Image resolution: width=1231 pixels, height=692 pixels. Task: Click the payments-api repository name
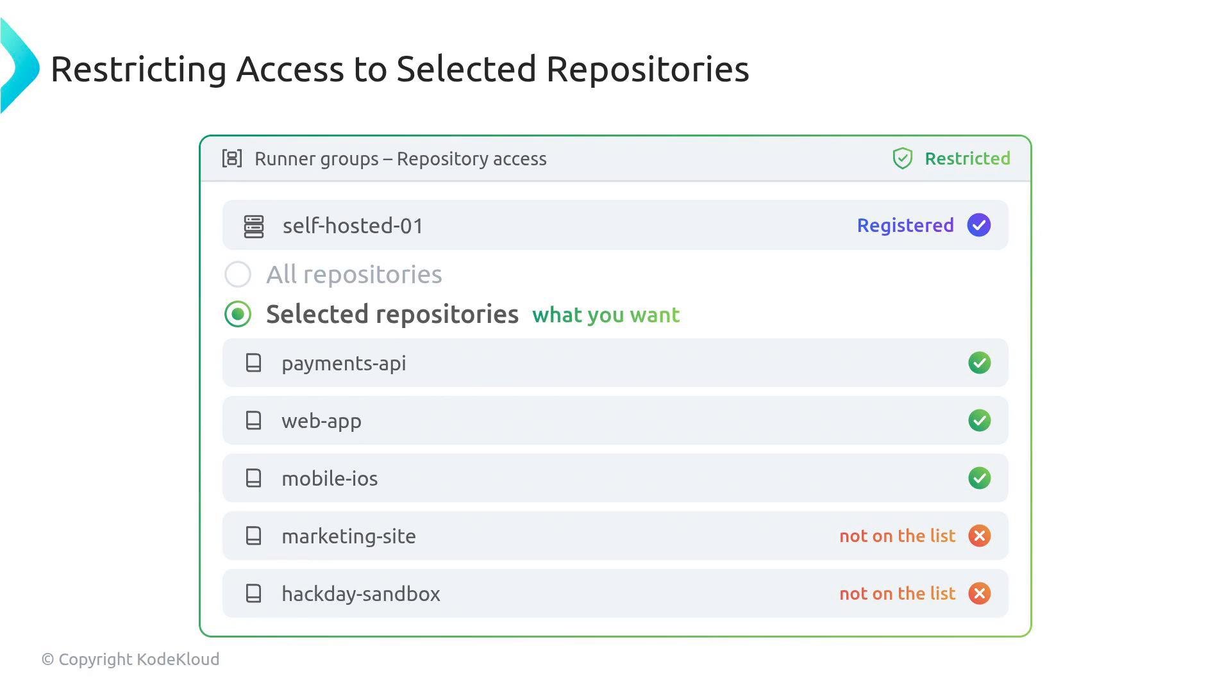344,363
